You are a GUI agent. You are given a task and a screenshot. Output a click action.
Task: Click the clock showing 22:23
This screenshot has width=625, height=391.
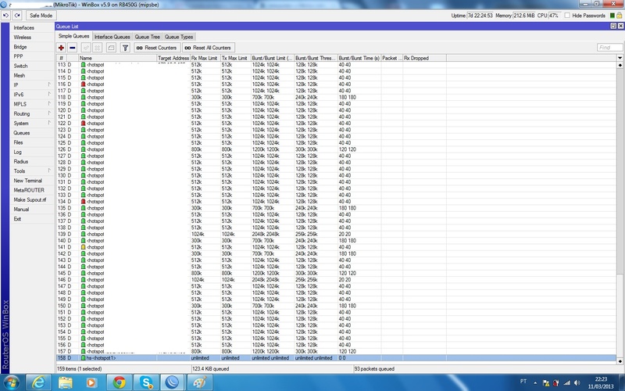[601, 379]
